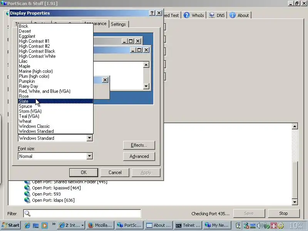Open the WhoIs tab in PortScan
Viewport: 308px width, 231px height.
point(194,15)
